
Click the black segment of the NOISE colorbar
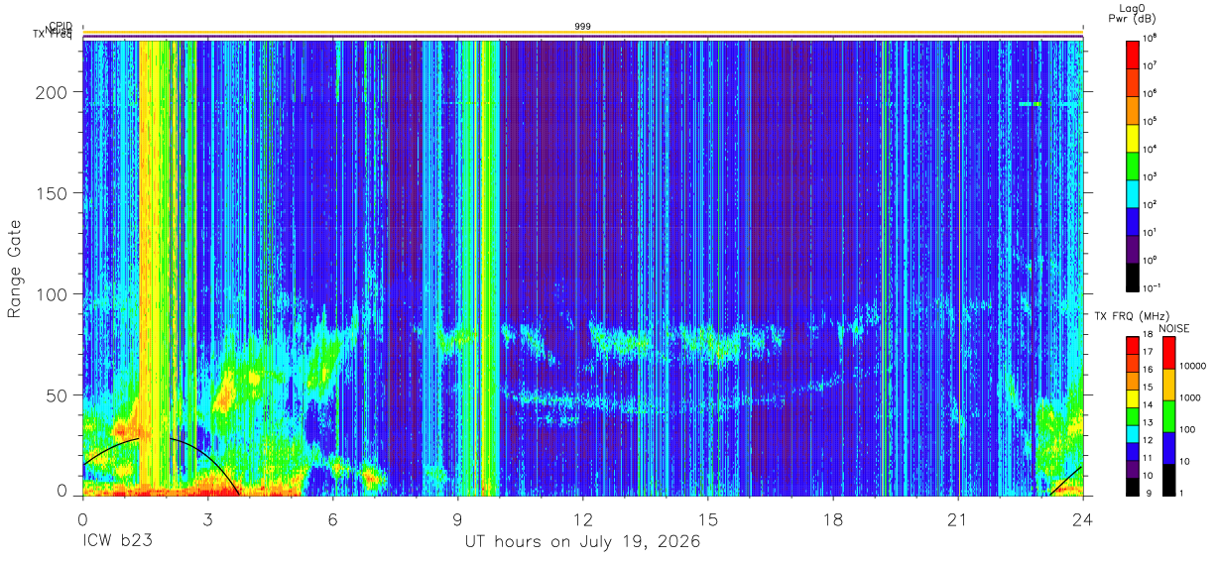coord(1168,479)
